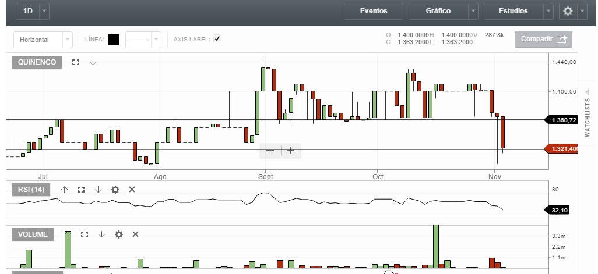The width and height of the screenshot is (598, 274).
Task: Maximize the QUINENCO chart panel
Action: pos(76,62)
